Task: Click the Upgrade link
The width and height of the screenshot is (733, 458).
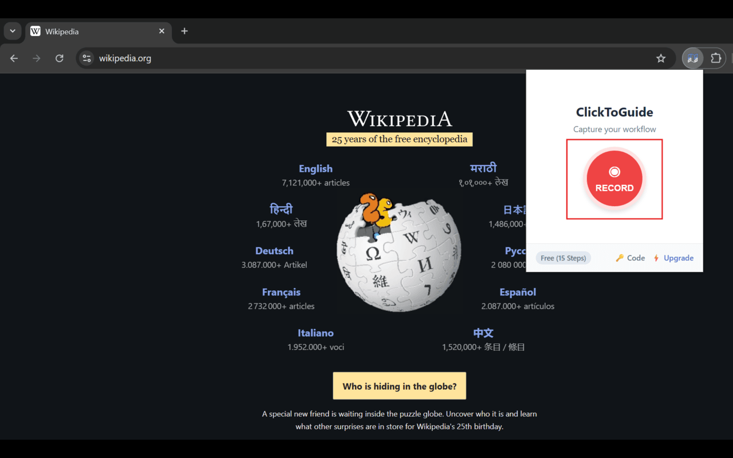Action: (679, 258)
